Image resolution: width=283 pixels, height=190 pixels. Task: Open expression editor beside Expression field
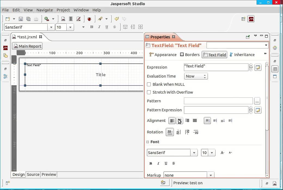click(x=258, y=67)
